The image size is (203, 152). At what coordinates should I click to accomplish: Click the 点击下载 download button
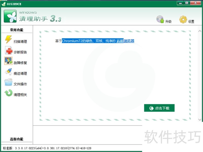coord(159,108)
